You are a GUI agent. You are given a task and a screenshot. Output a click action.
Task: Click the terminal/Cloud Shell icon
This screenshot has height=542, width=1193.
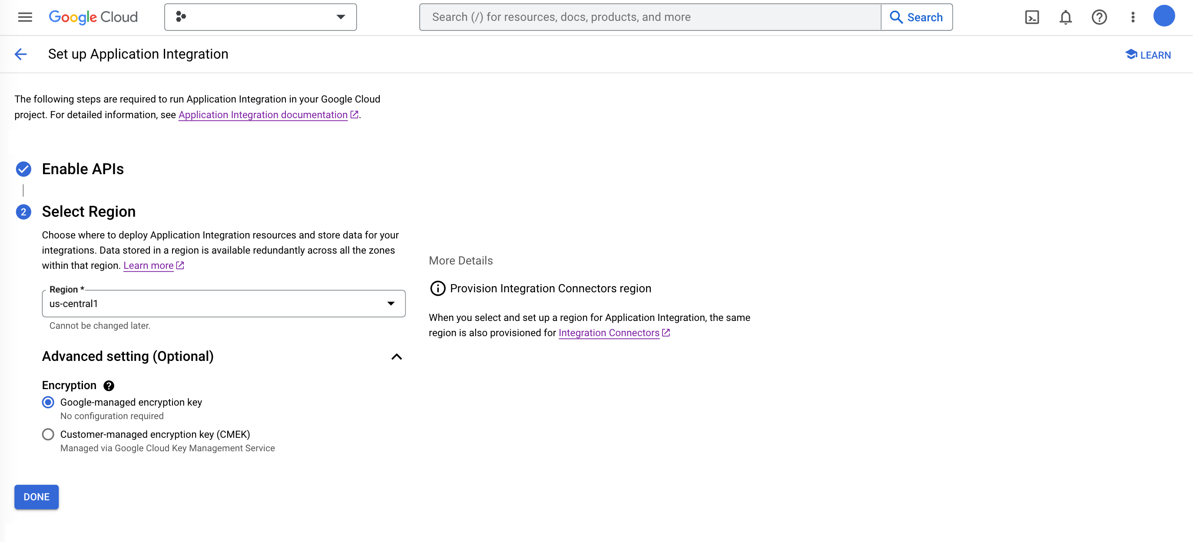[1032, 17]
